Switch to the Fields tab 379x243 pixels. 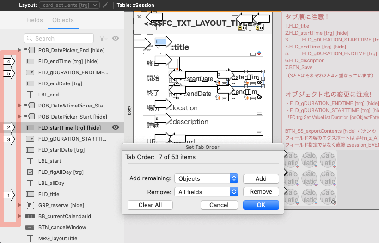point(34,20)
